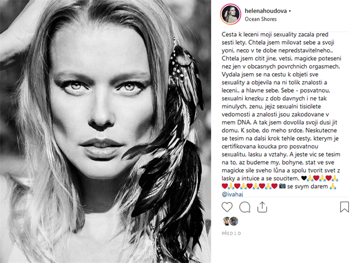Click the dot after the helenahoudova username

coord(290,11)
